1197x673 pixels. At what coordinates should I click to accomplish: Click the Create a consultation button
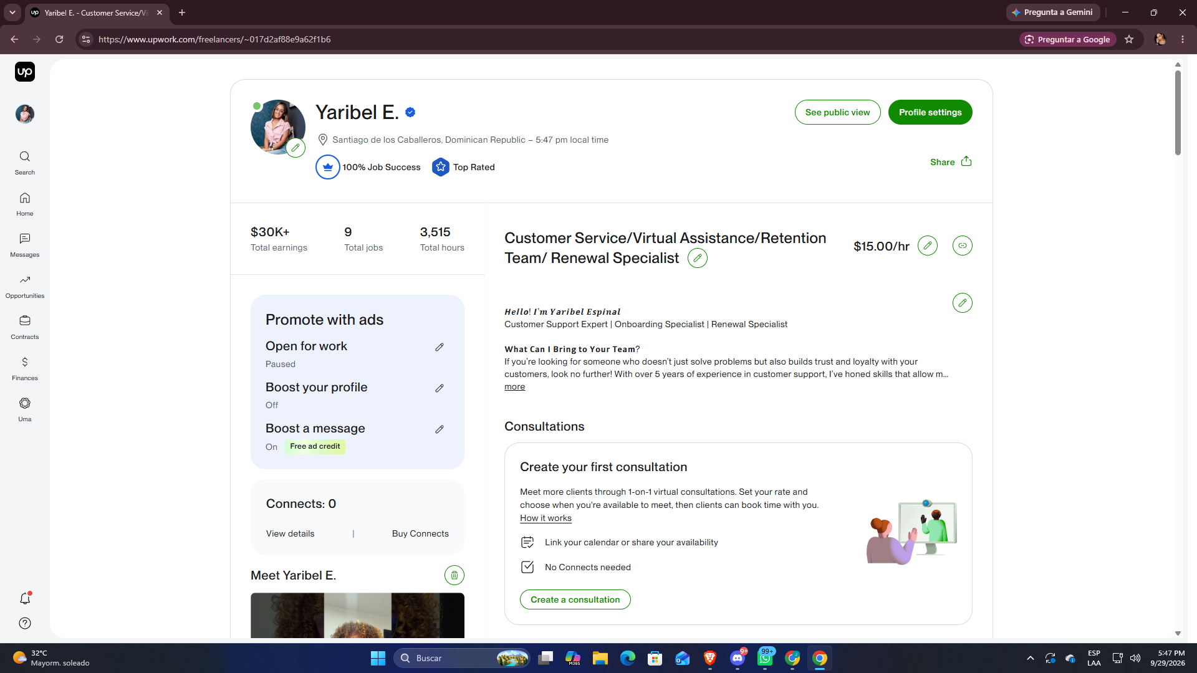pos(575,599)
